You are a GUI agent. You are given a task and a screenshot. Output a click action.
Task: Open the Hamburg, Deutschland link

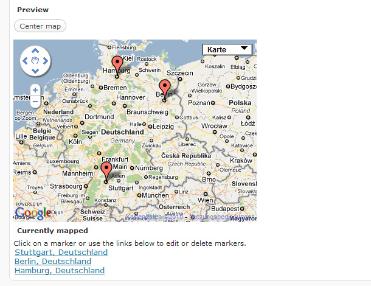point(60,270)
